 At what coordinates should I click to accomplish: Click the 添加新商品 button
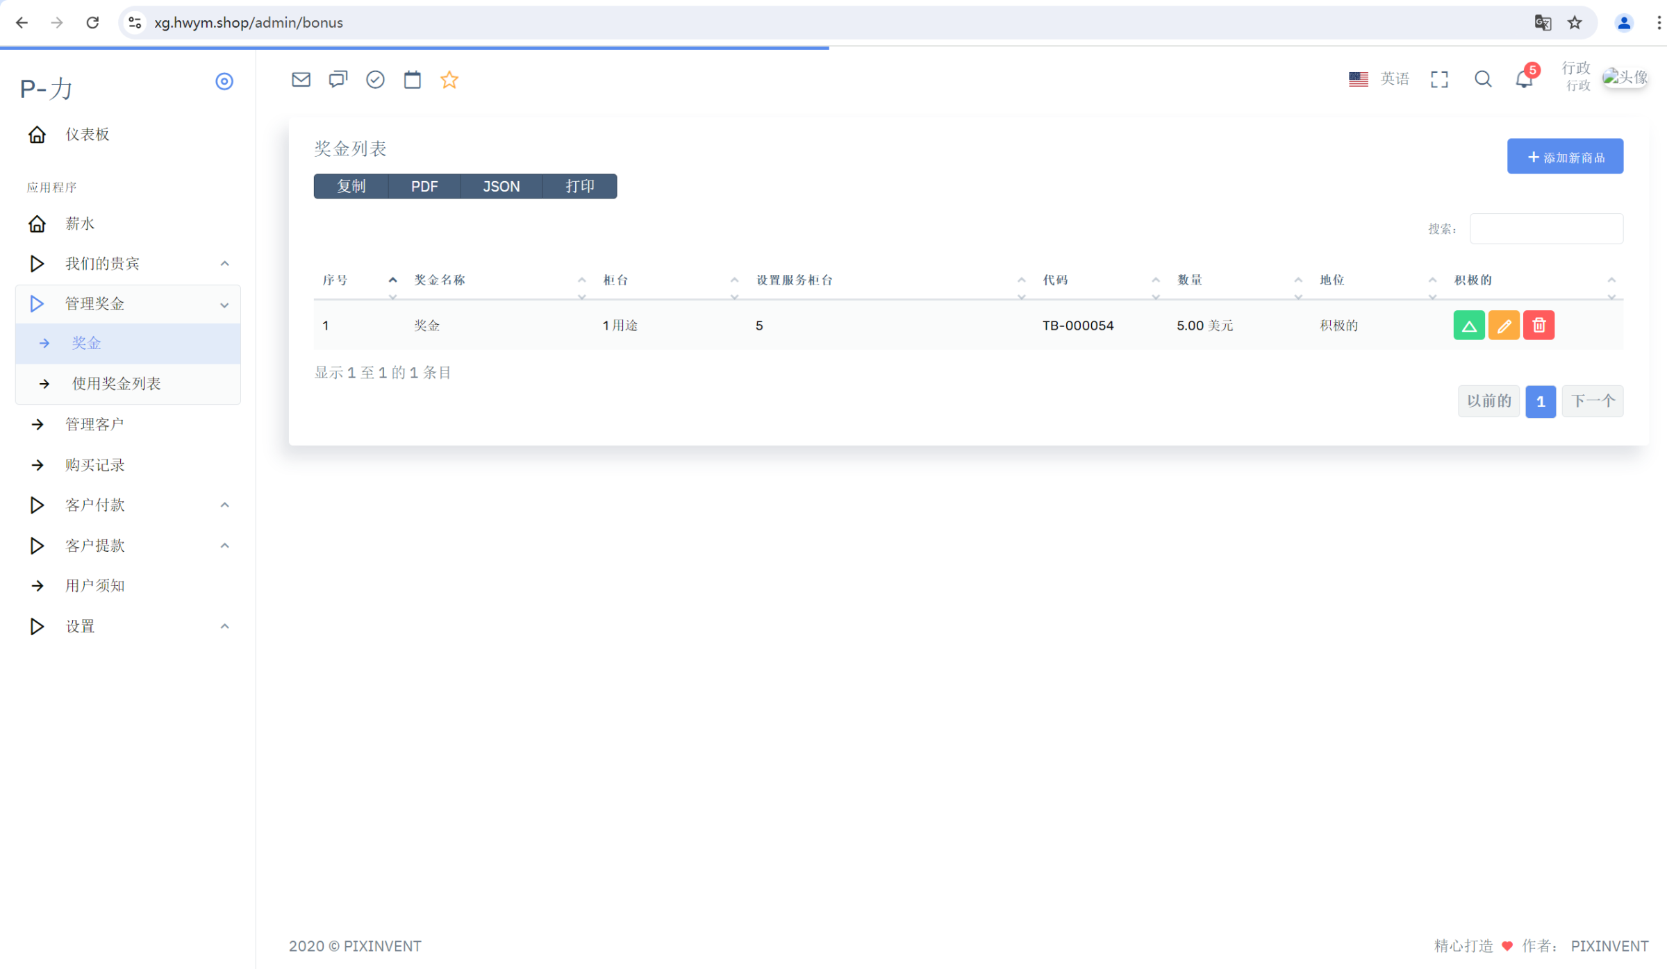click(1565, 157)
